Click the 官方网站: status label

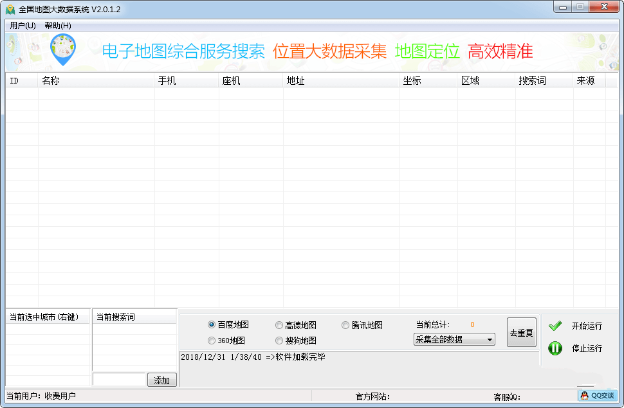372,396
